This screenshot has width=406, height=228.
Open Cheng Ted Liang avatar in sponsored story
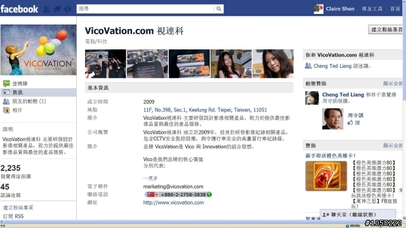click(x=312, y=98)
